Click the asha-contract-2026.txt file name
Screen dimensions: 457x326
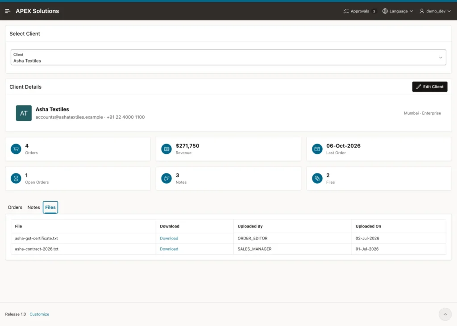click(x=37, y=249)
